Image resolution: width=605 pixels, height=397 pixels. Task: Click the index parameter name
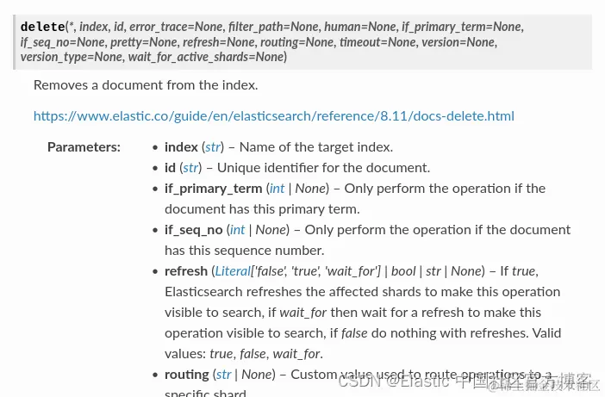pos(181,147)
